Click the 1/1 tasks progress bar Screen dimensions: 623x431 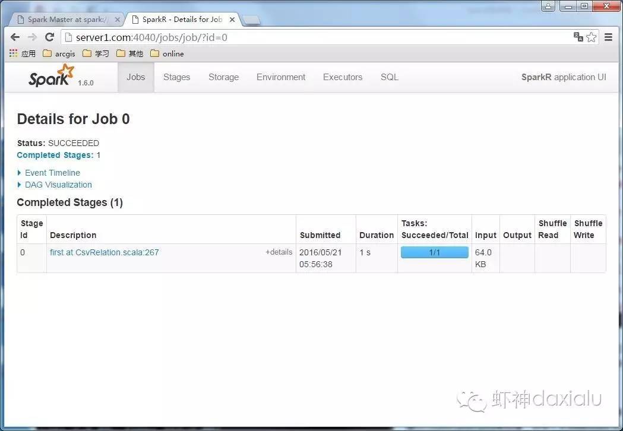pyautogui.click(x=434, y=252)
